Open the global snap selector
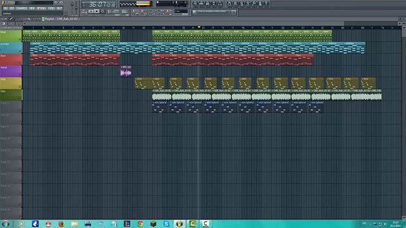406x228 pixels. point(181,11)
